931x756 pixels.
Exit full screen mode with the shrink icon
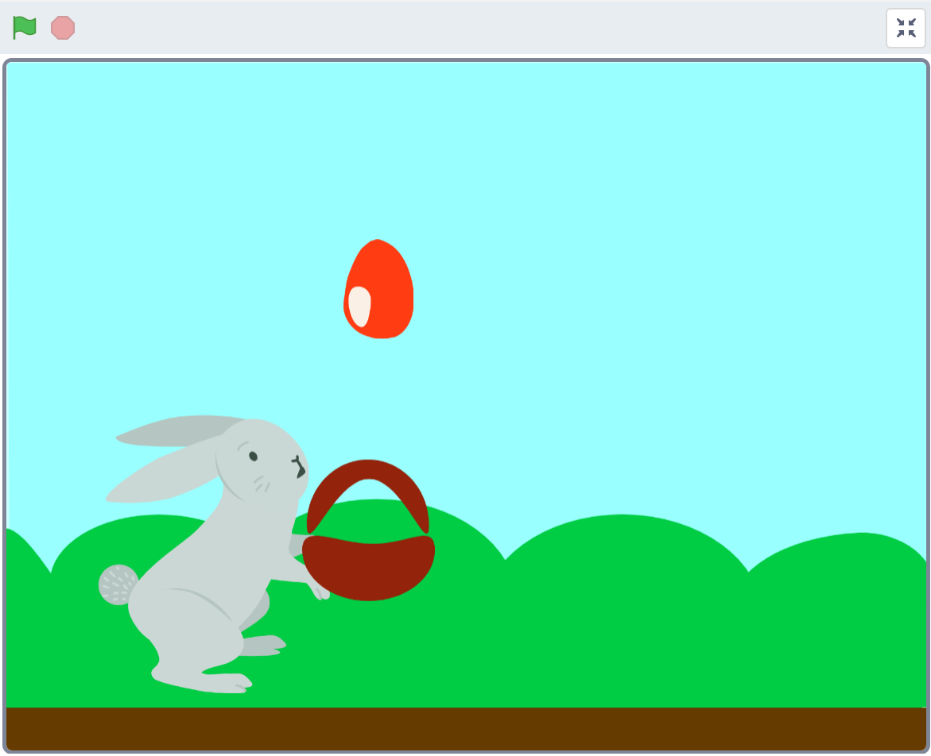pyautogui.click(x=906, y=28)
